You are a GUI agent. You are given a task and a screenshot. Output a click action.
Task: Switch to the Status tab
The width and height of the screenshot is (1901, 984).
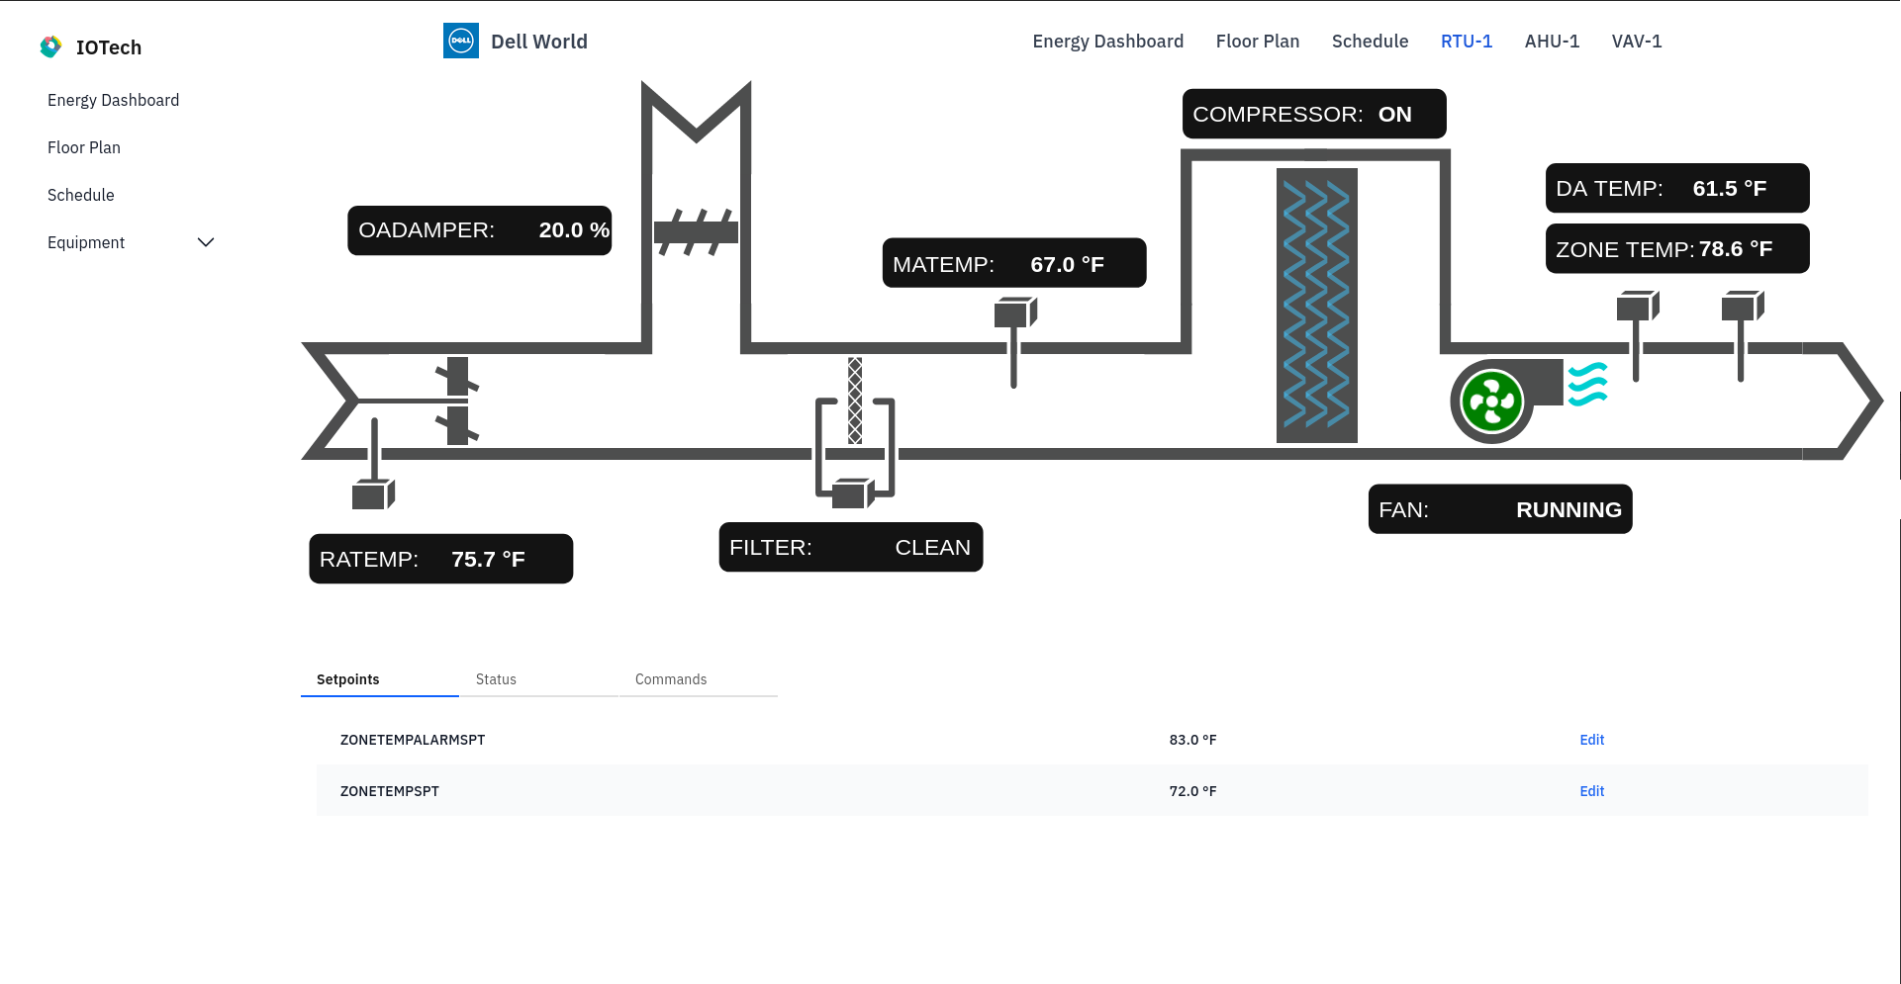click(538, 679)
